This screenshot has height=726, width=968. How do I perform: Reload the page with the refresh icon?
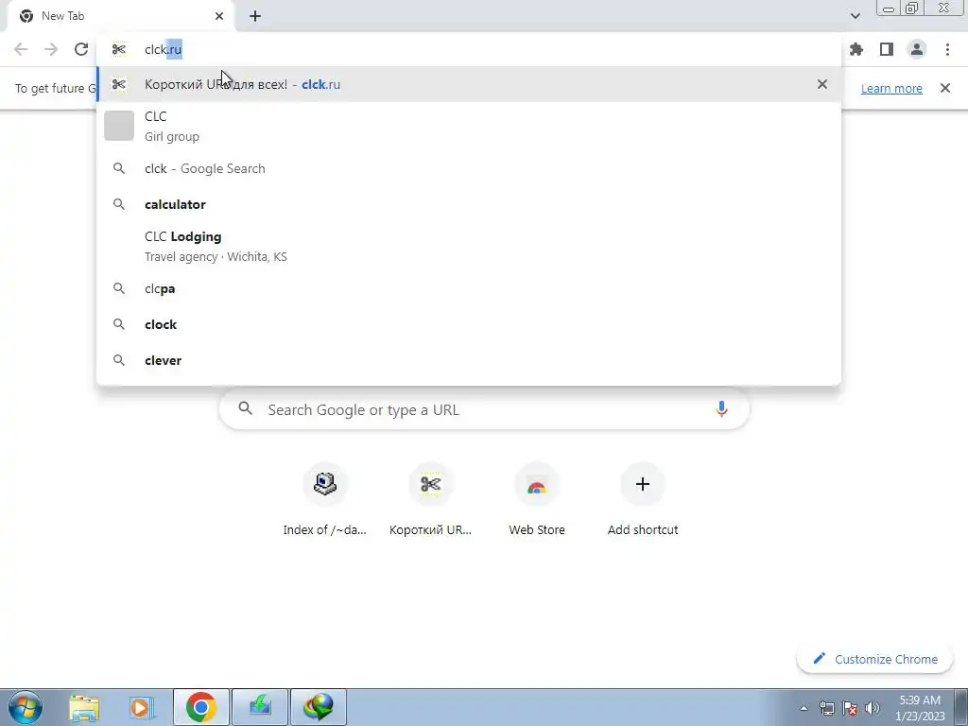81,49
